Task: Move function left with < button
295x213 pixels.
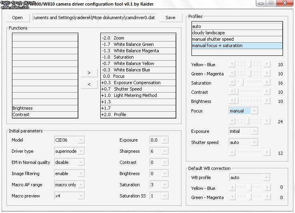Action: click(x=89, y=84)
